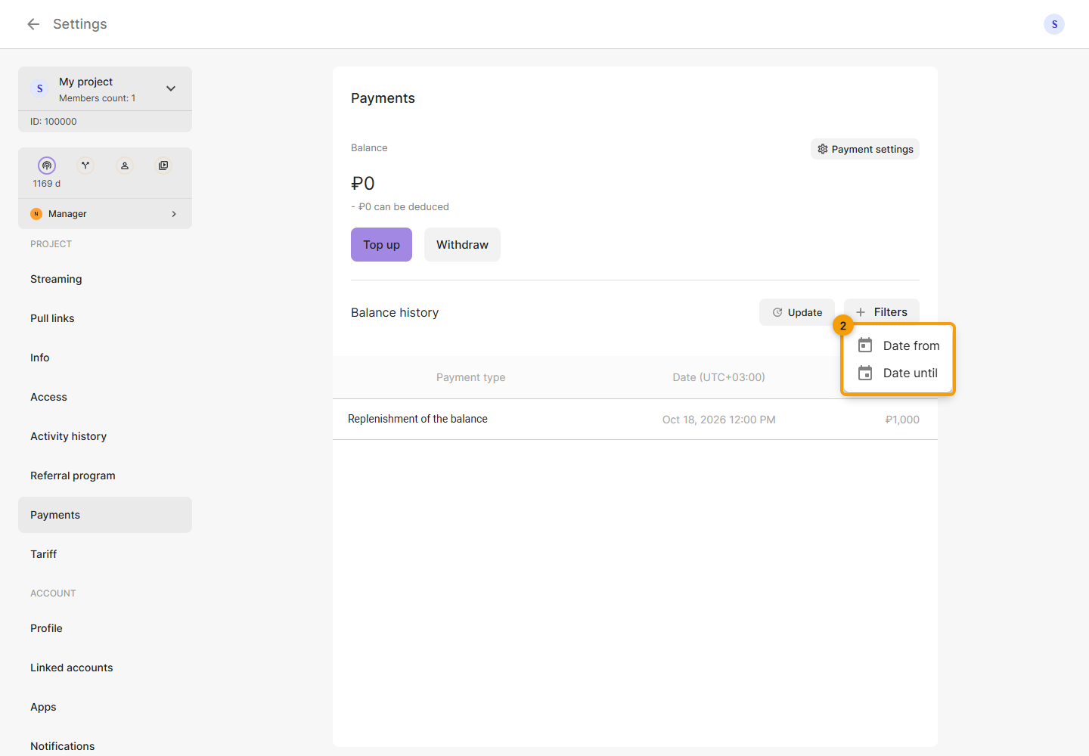1089x756 pixels.
Task: Click the branching split arrows icon
Action: pyautogui.click(x=85, y=166)
